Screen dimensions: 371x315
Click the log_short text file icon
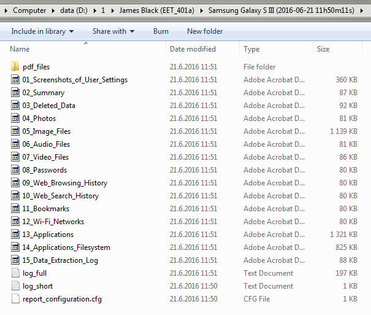[15, 286]
